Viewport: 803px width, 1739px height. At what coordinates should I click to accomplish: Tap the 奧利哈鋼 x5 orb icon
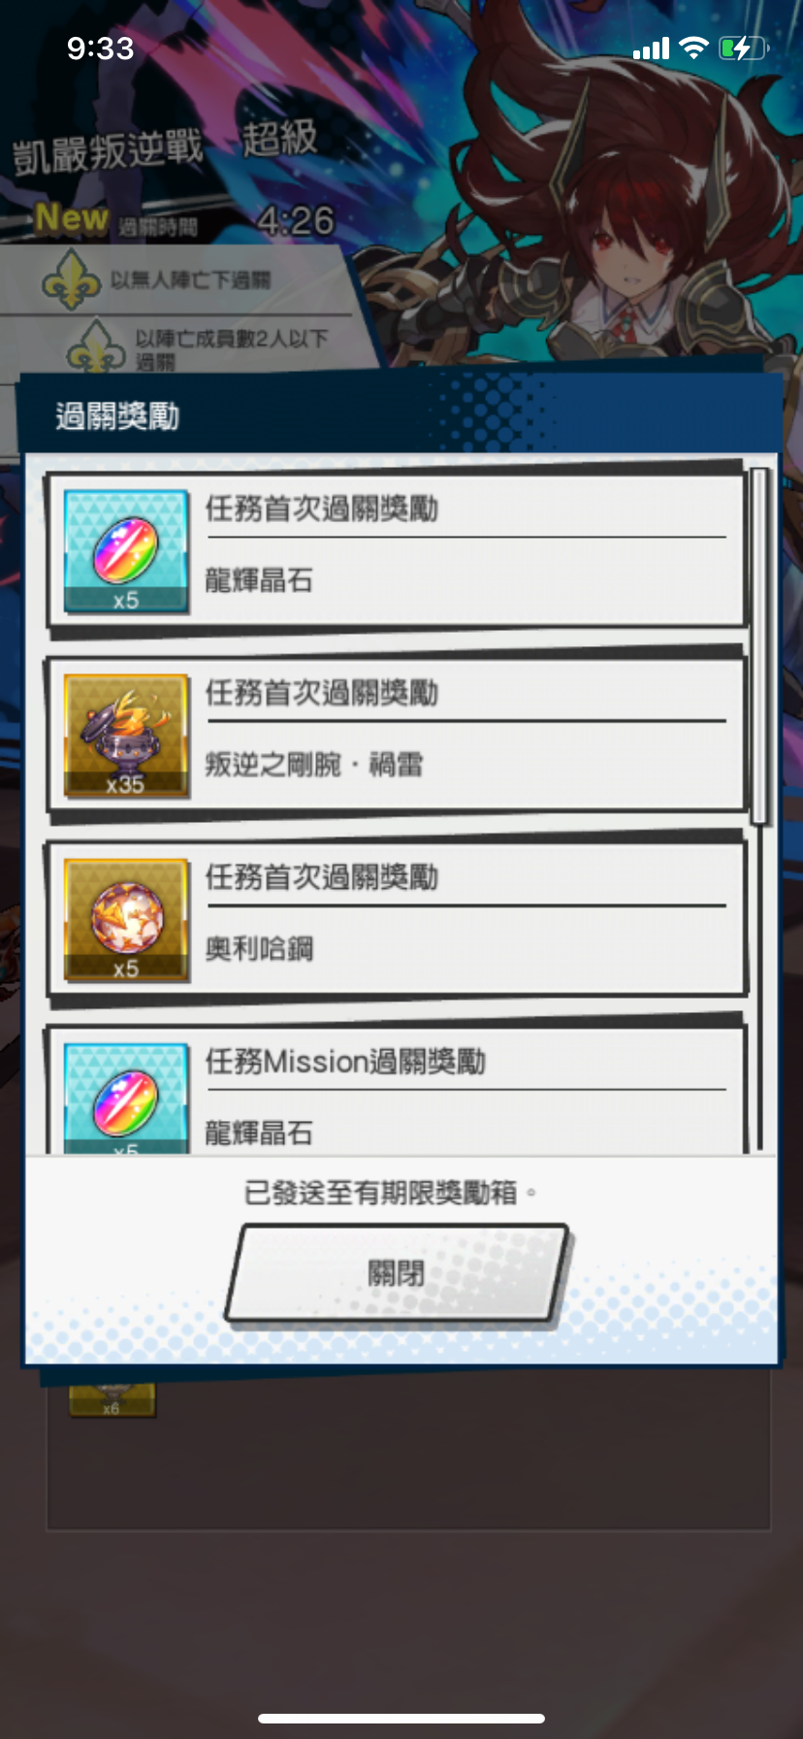(126, 920)
